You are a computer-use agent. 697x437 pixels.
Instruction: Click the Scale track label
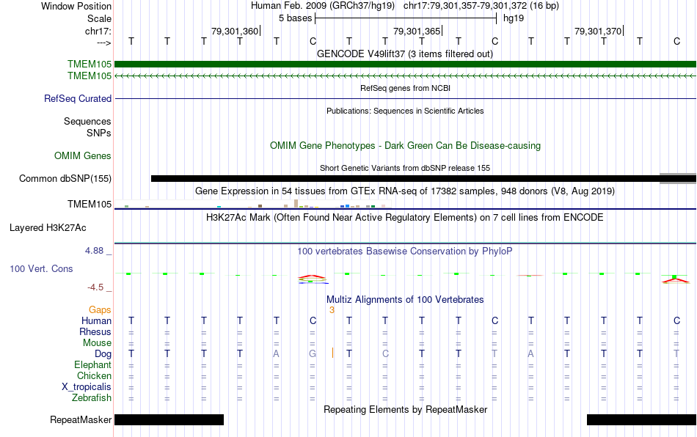pyautogui.click(x=99, y=18)
